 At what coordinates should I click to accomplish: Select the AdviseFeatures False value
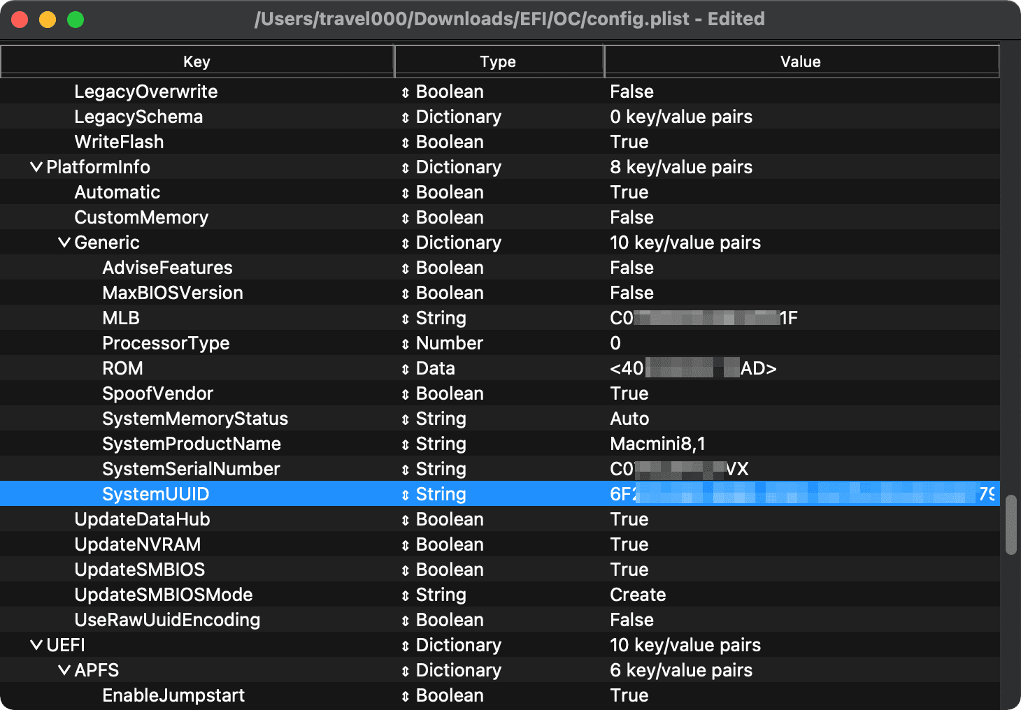point(631,268)
